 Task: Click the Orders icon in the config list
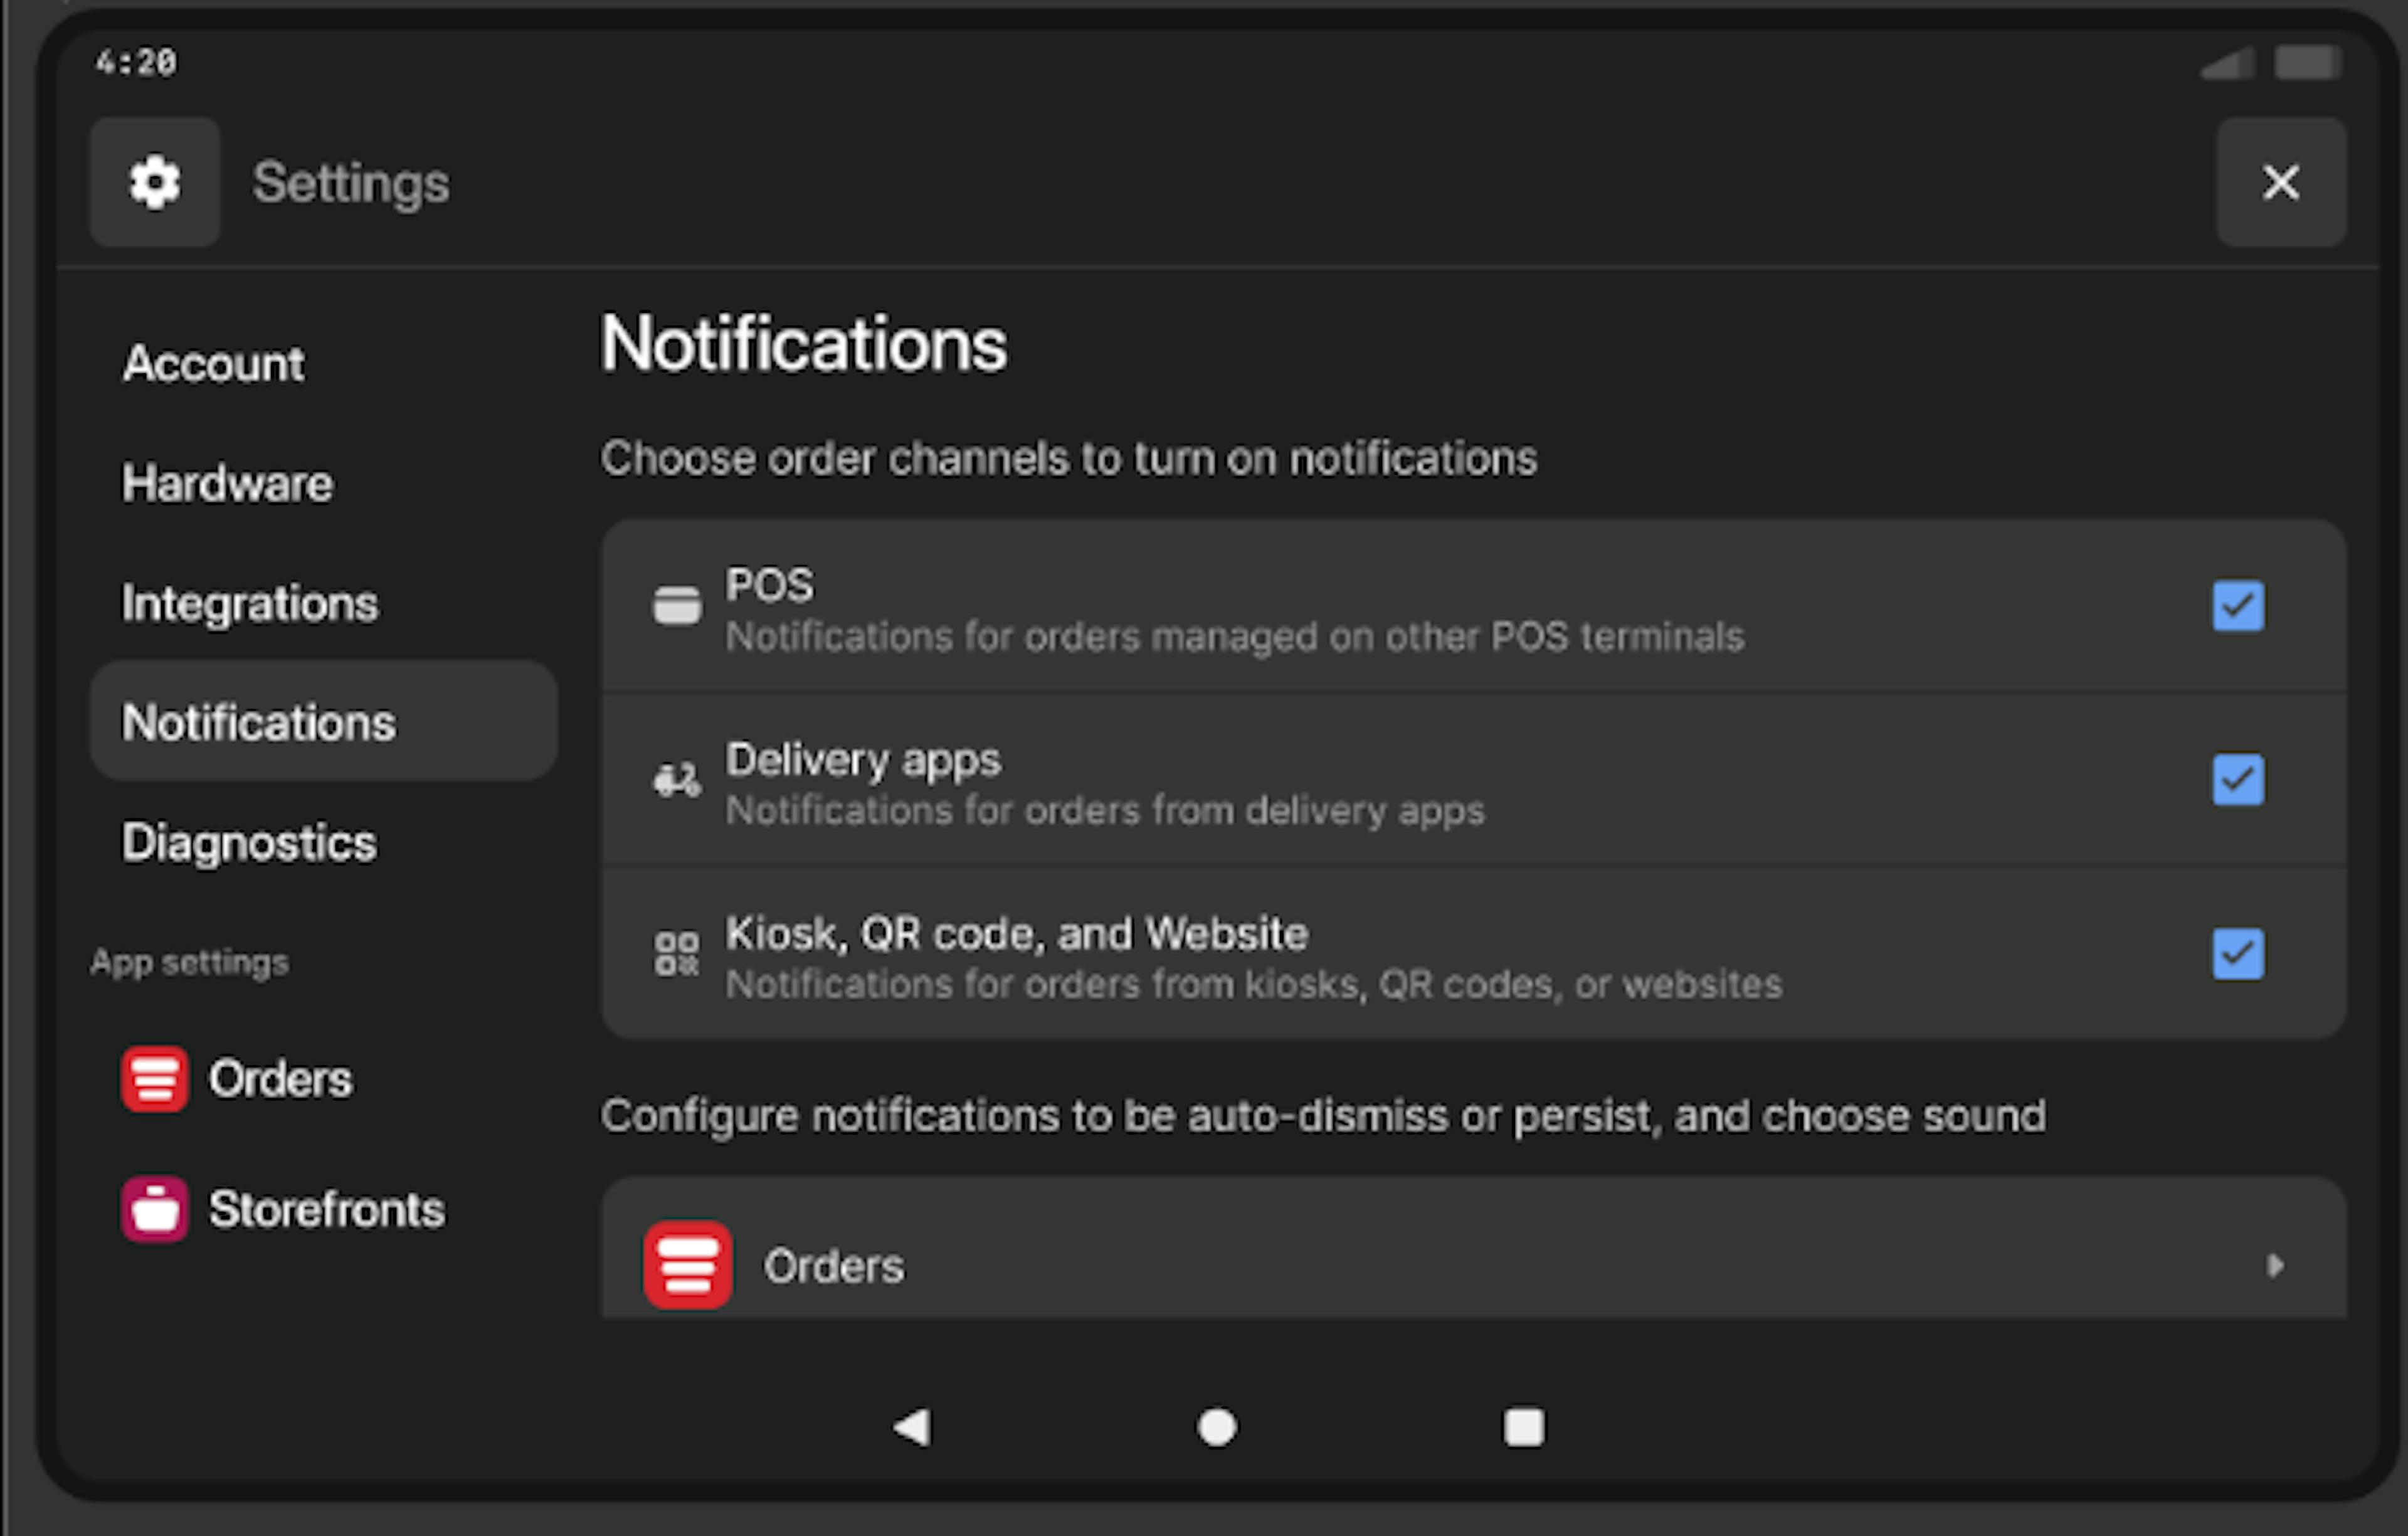click(x=688, y=1265)
